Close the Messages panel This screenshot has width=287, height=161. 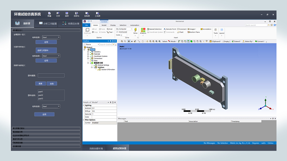275,119
